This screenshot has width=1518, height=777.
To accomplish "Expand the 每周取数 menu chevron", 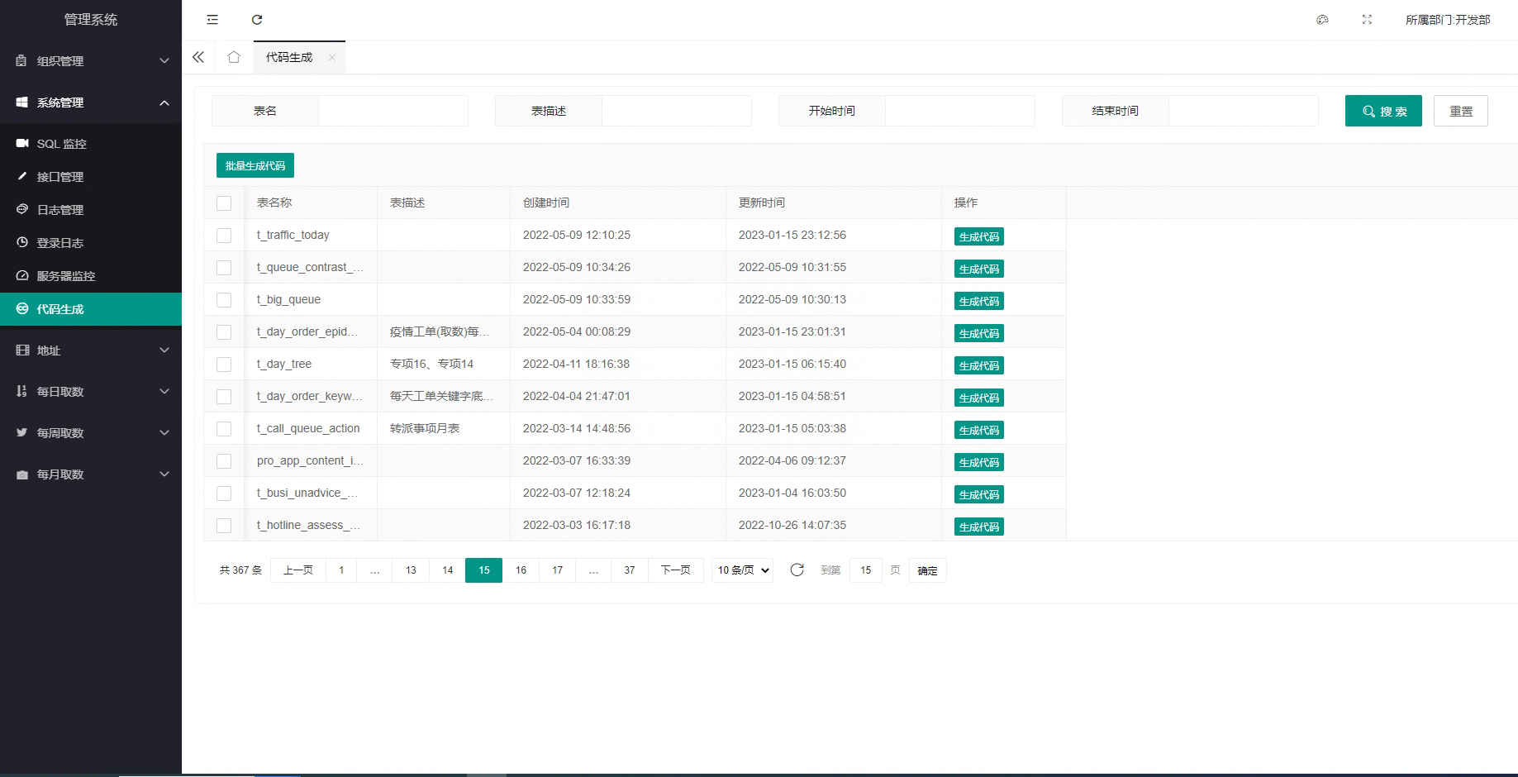I will pos(164,432).
